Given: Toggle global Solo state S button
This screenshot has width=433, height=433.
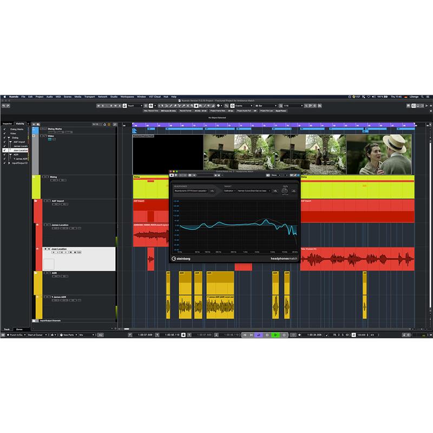Looking at the screenshot, I should [x=103, y=106].
